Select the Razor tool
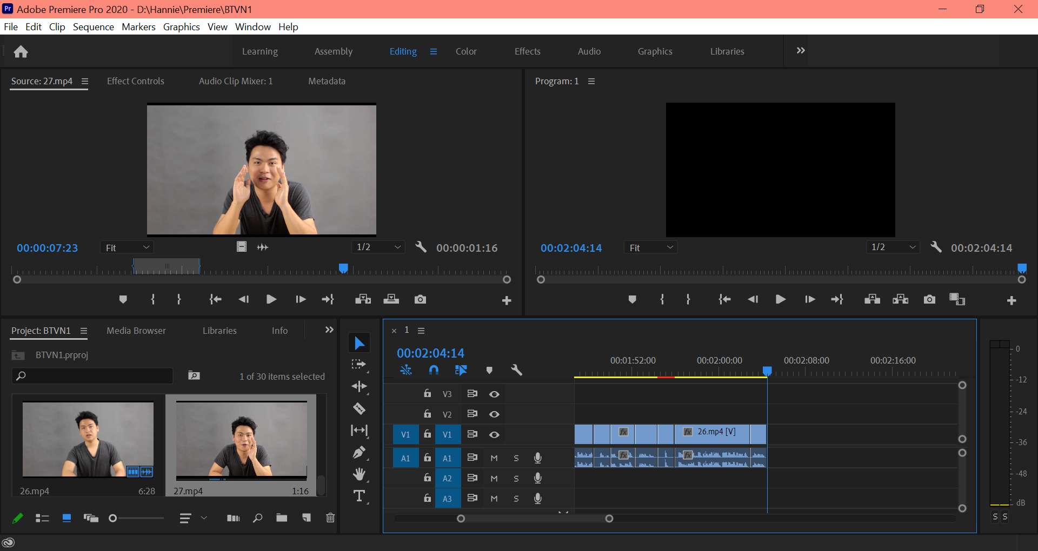This screenshot has height=551, width=1038. (359, 409)
